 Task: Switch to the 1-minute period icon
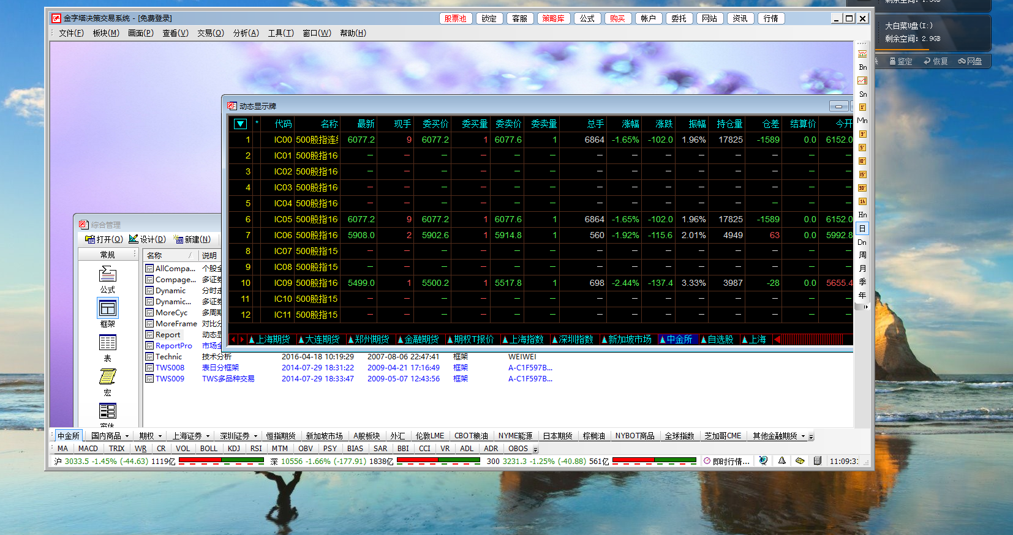click(x=862, y=107)
